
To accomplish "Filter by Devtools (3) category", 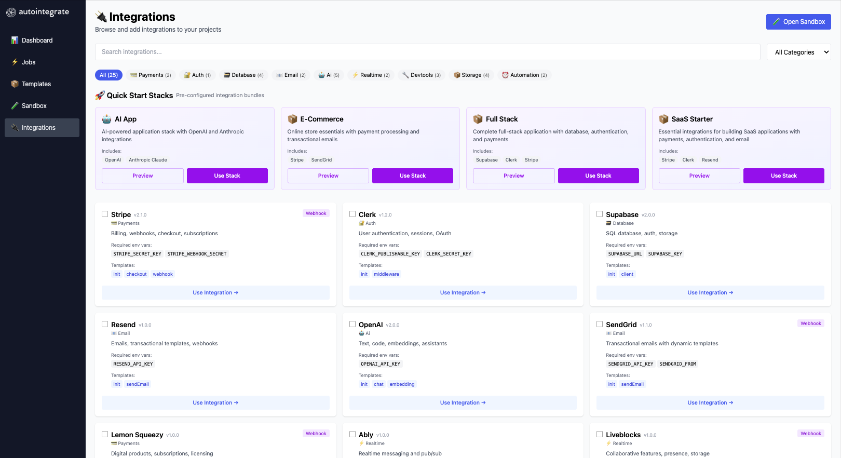I will [x=422, y=75].
